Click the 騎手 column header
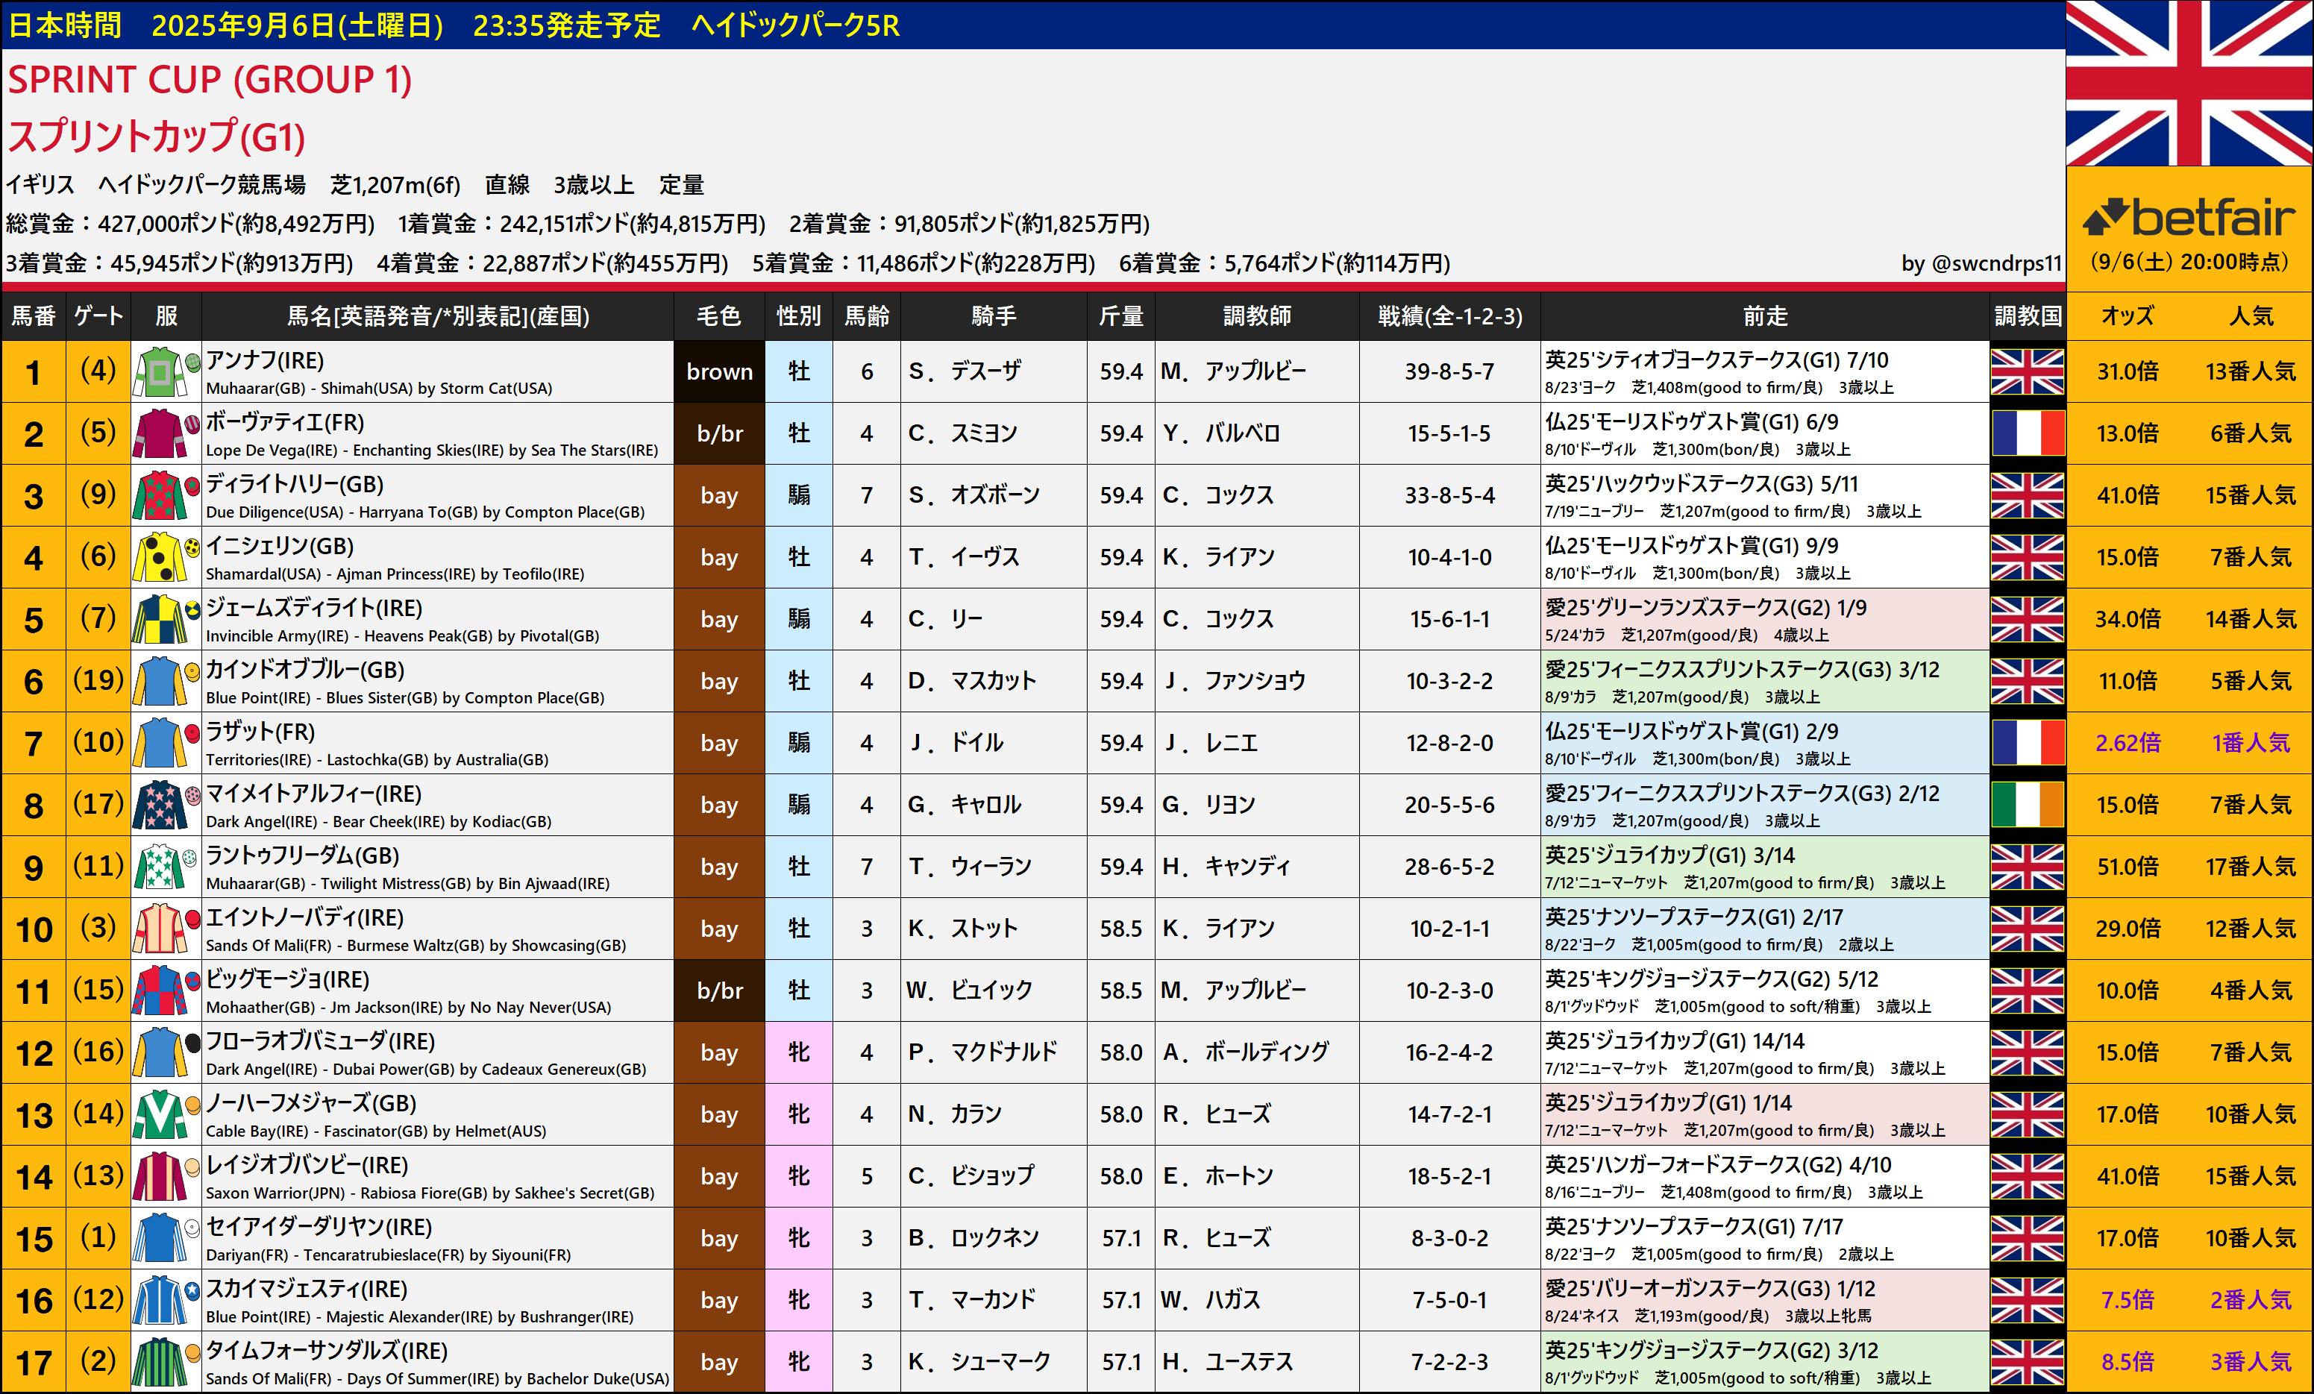This screenshot has width=2314, height=1394. tap(994, 316)
